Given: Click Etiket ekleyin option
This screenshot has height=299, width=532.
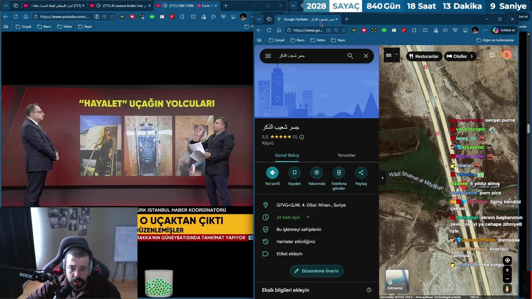Looking at the screenshot, I should tap(289, 254).
